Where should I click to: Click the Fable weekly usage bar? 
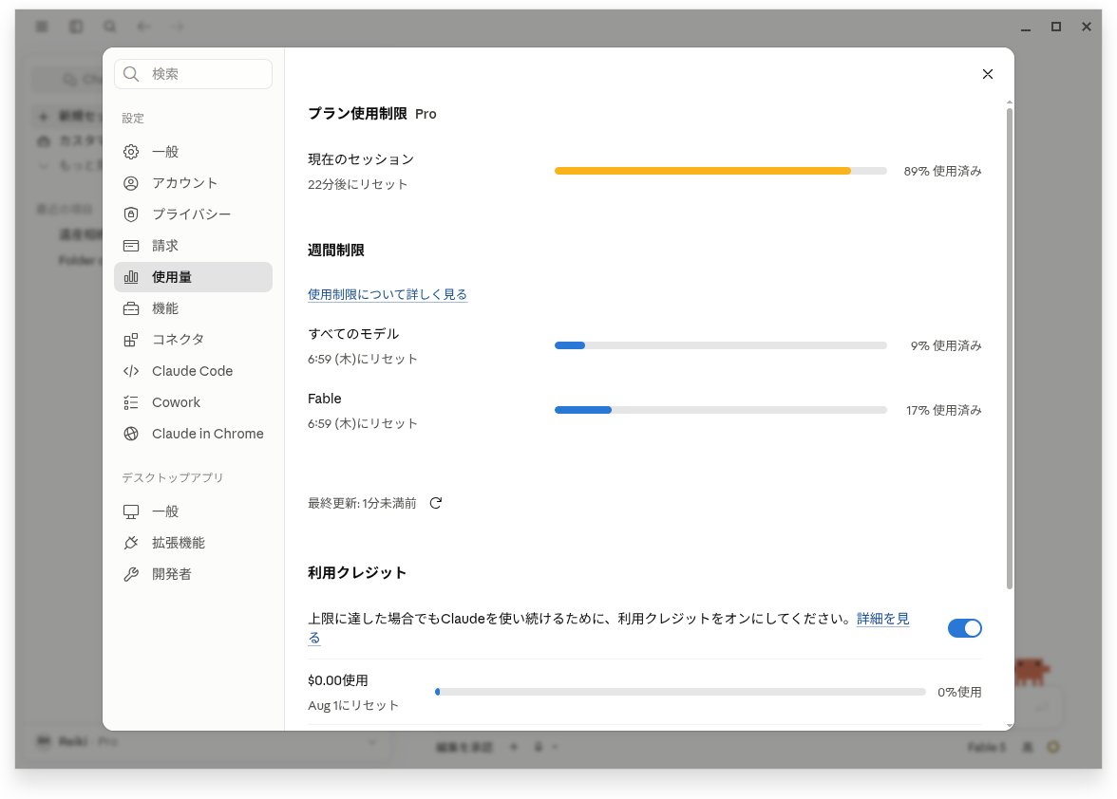720,410
